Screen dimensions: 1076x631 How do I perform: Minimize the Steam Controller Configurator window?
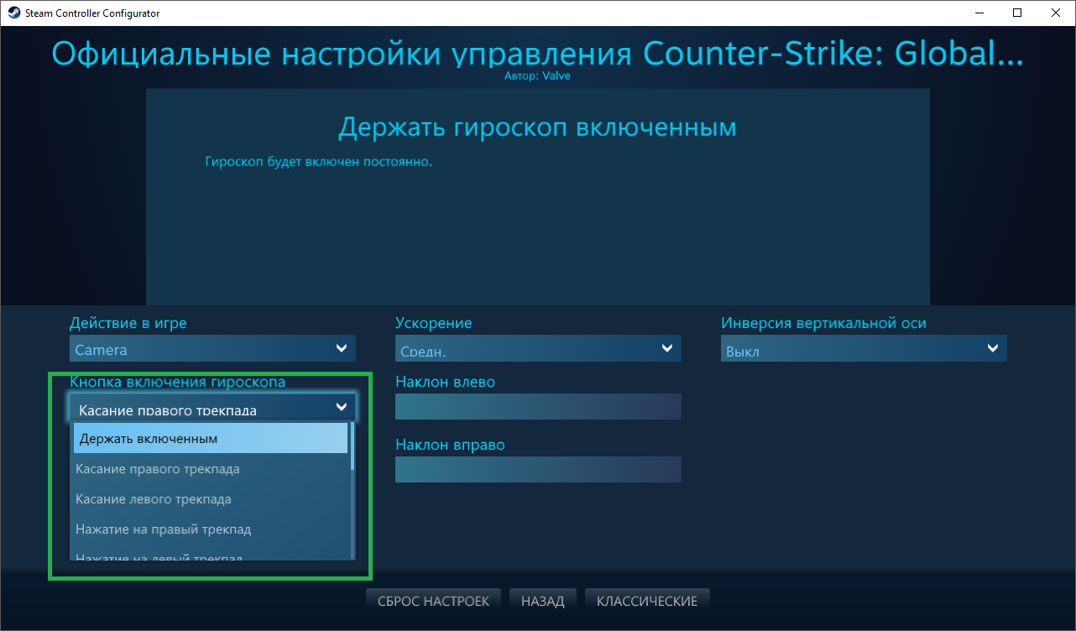coord(978,13)
